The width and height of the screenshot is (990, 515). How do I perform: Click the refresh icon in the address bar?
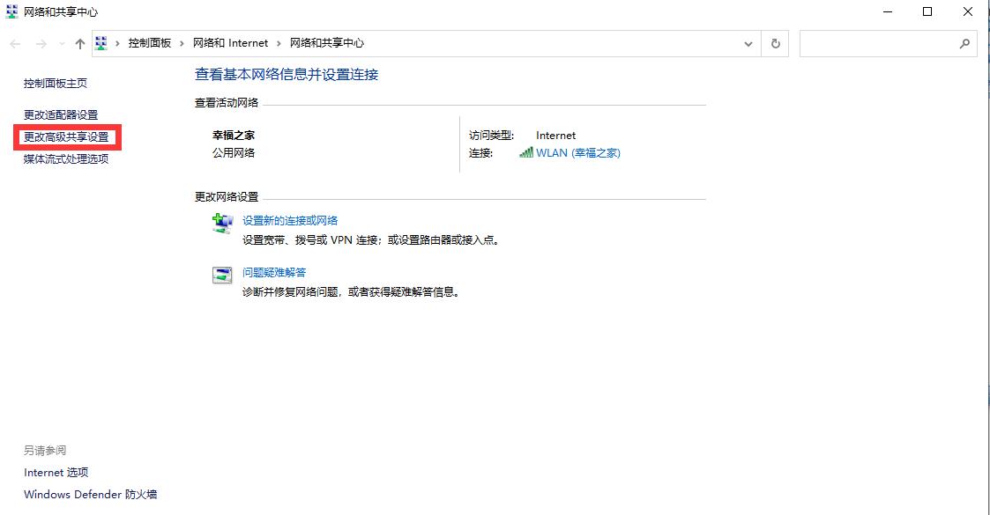click(774, 43)
